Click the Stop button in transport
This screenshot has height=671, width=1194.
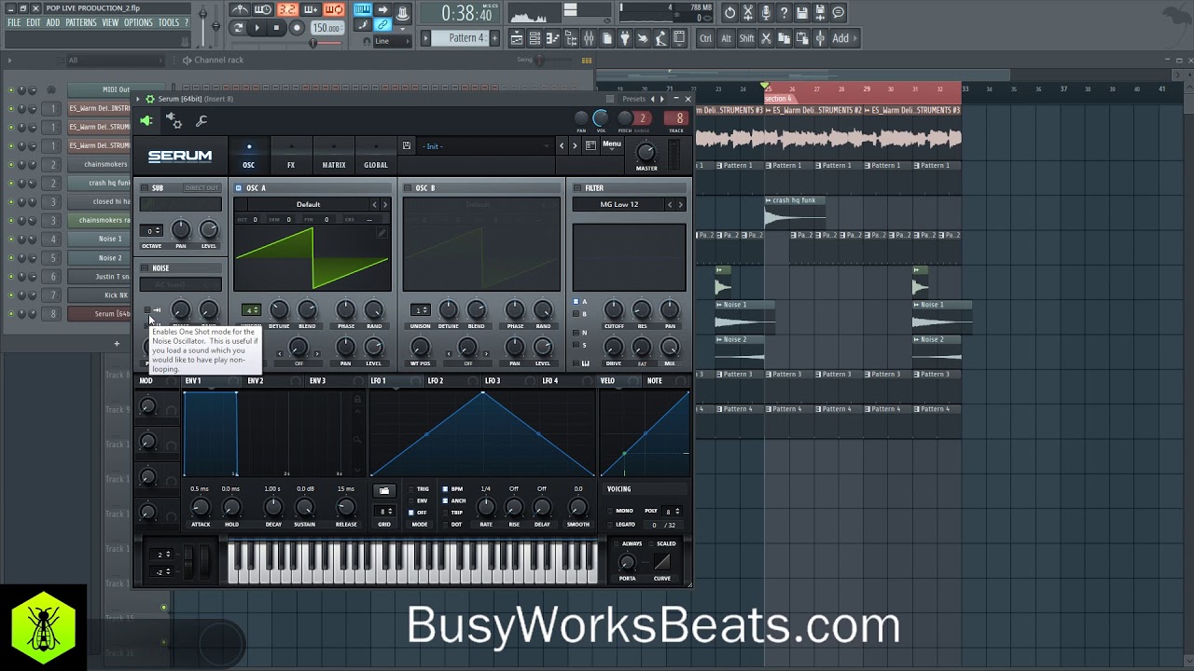point(276,28)
